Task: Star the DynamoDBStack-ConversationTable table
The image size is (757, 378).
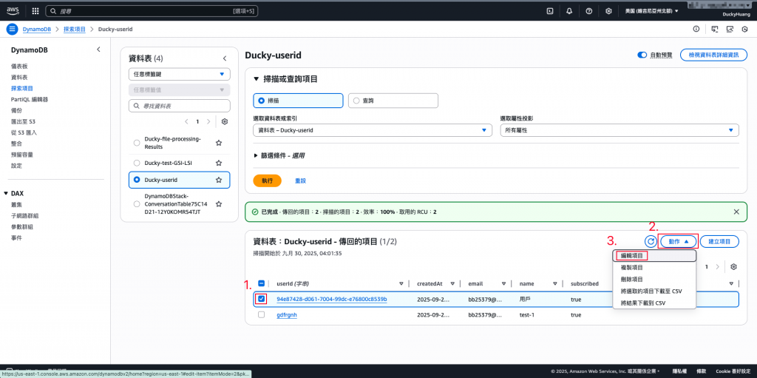Action: 219,204
